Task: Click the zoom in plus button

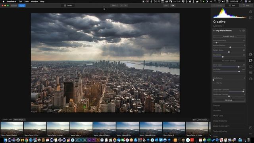Action: 126,6
